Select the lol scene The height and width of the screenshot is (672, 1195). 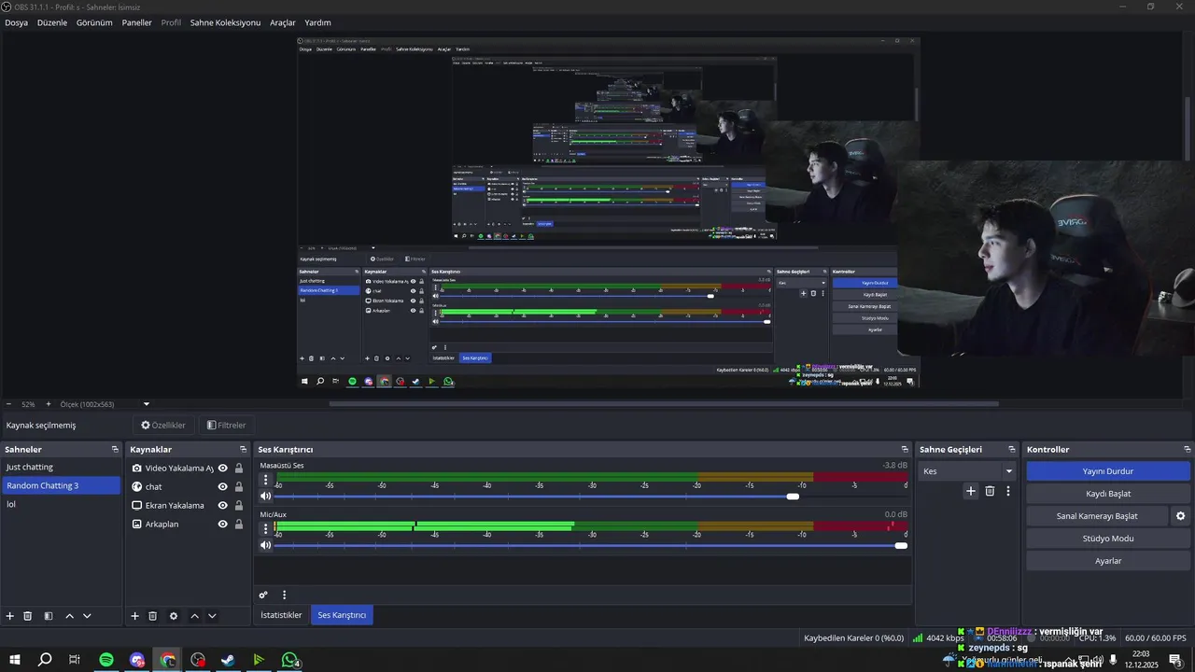[x=62, y=504]
